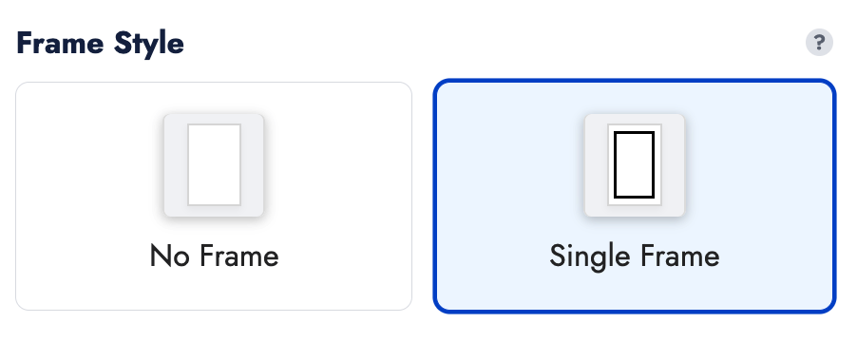The width and height of the screenshot is (857, 342).
Task: Open the Frame Style help question mark
Action: (x=819, y=43)
